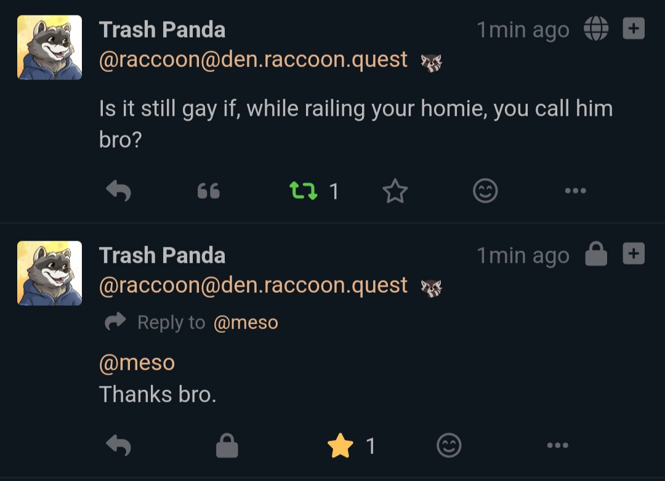Unfavorite the Thanks bro post
Viewport: 665px width, 481px height.
pos(341,445)
